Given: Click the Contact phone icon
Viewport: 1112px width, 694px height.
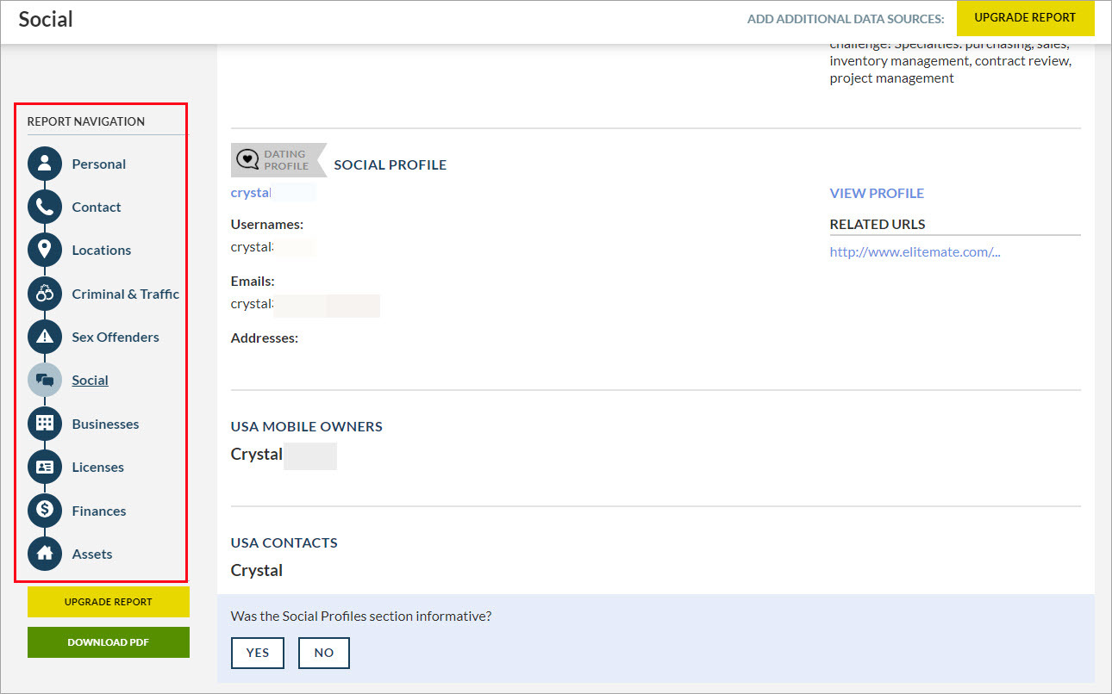Looking at the screenshot, I should point(45,207).
